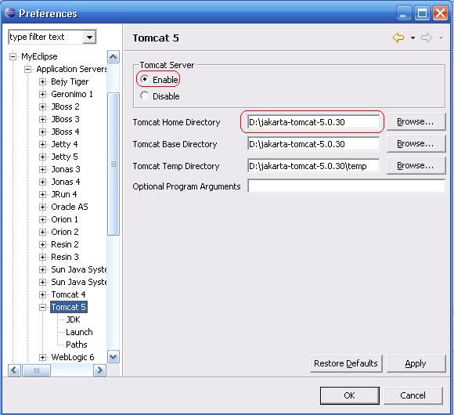Click the horizontal scroll left arrow
Image resolution: width=454 pixels, height=415 pixels.
[x=14, y=370]
